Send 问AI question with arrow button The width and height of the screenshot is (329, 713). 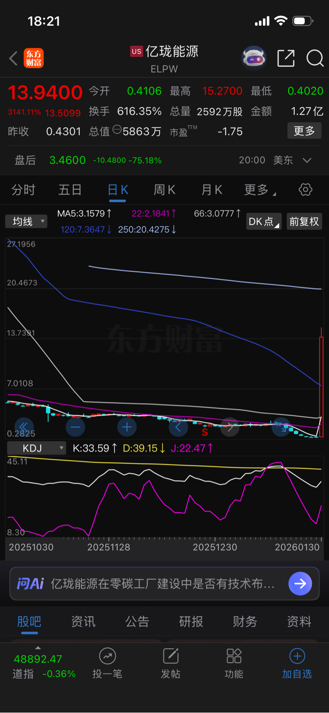(x=300, y=584)
